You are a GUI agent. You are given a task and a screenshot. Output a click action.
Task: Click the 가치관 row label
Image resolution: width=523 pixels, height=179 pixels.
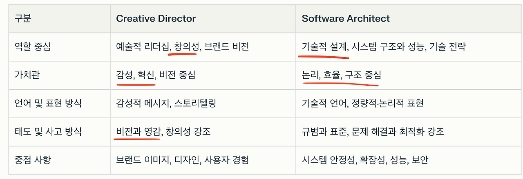tap(27, 75)
